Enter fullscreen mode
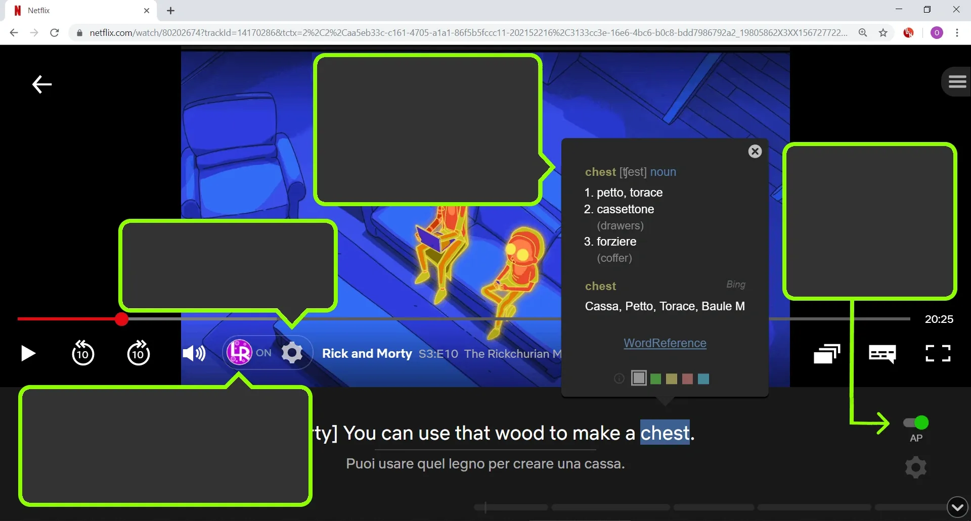971x521 pixels. point(938,353)
